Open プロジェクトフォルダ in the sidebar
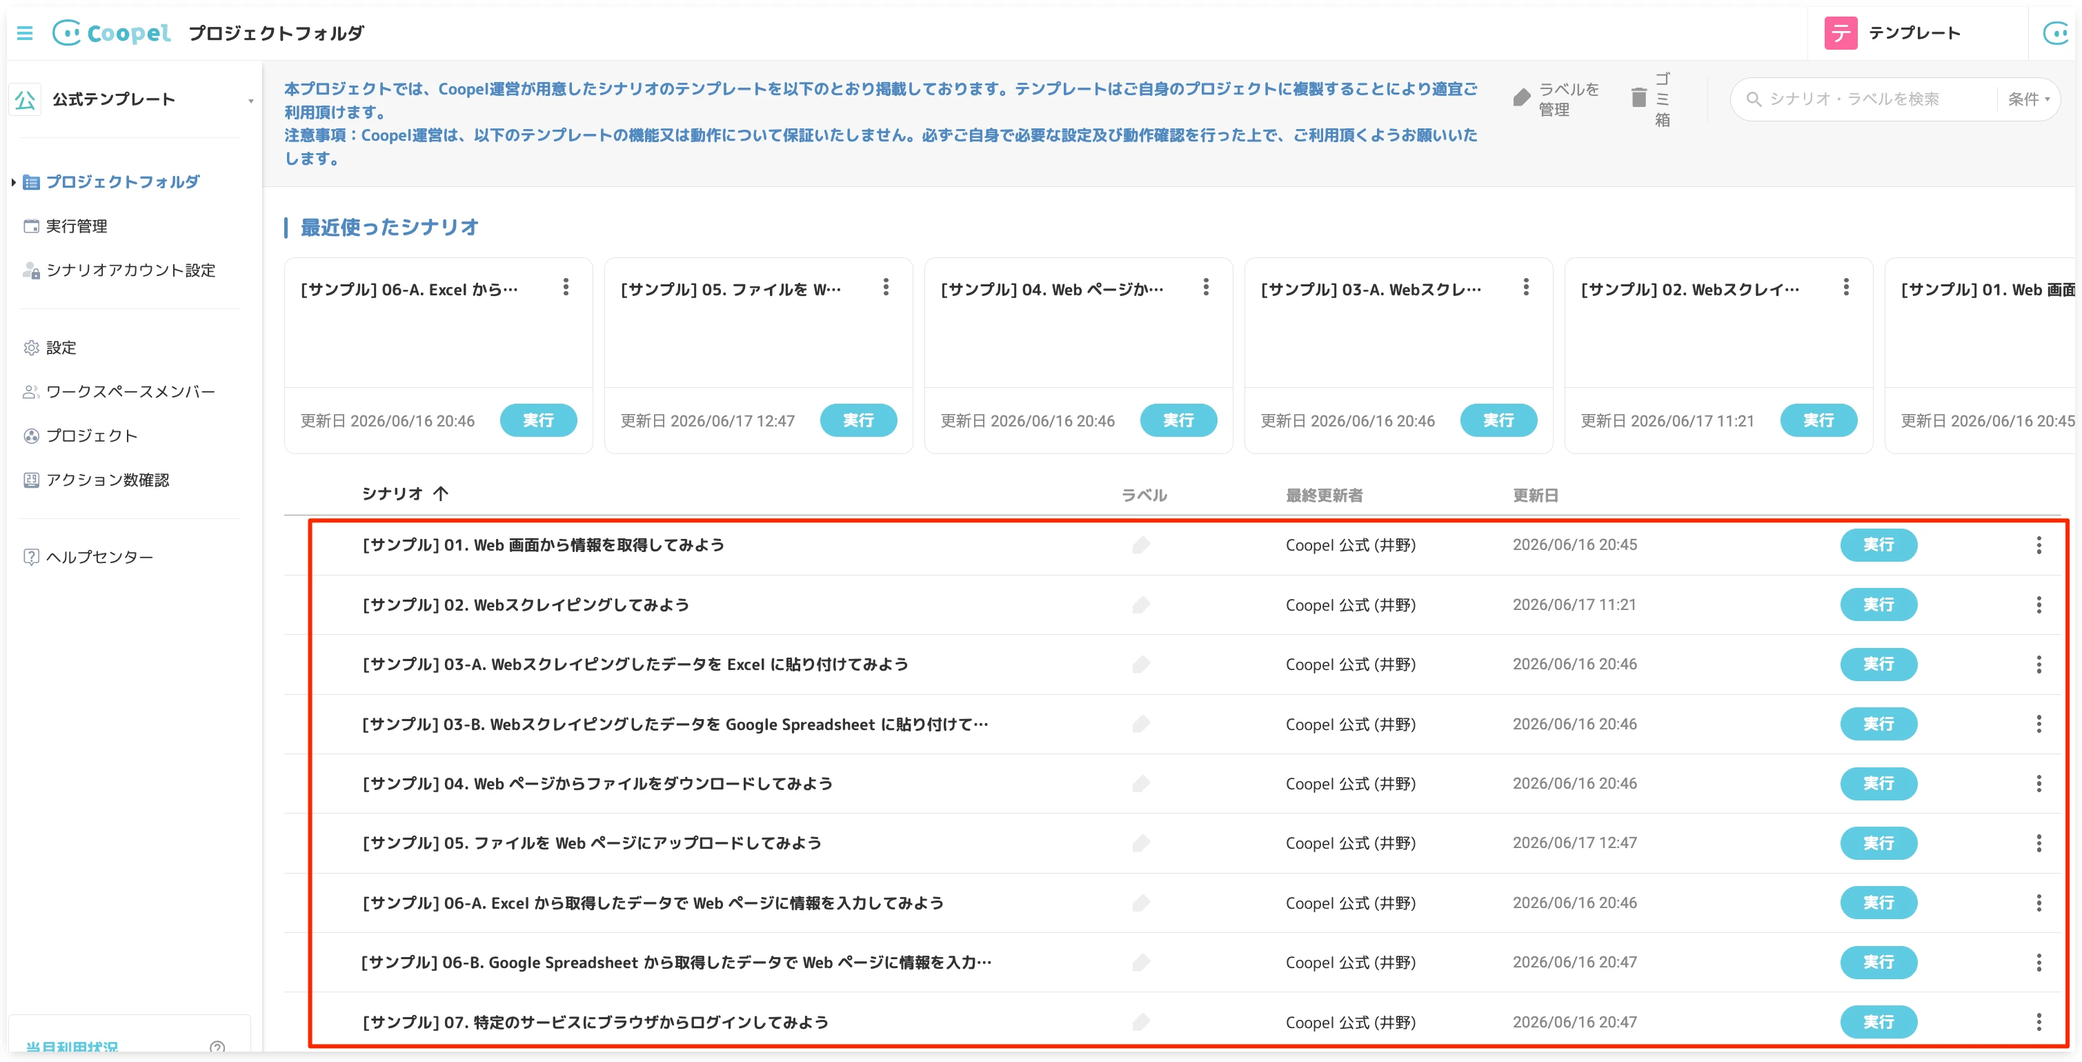Screen dimensions: 2082x1062 click(x=122, y=182)
